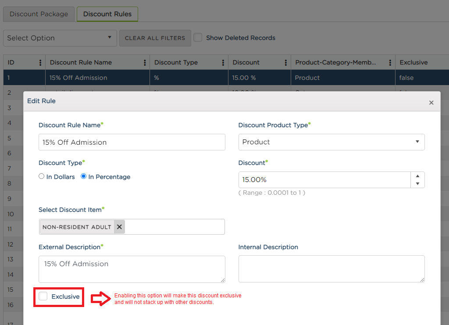Open Discount Rule Name column menu
The image size is (449, 325).
point(145,62)
